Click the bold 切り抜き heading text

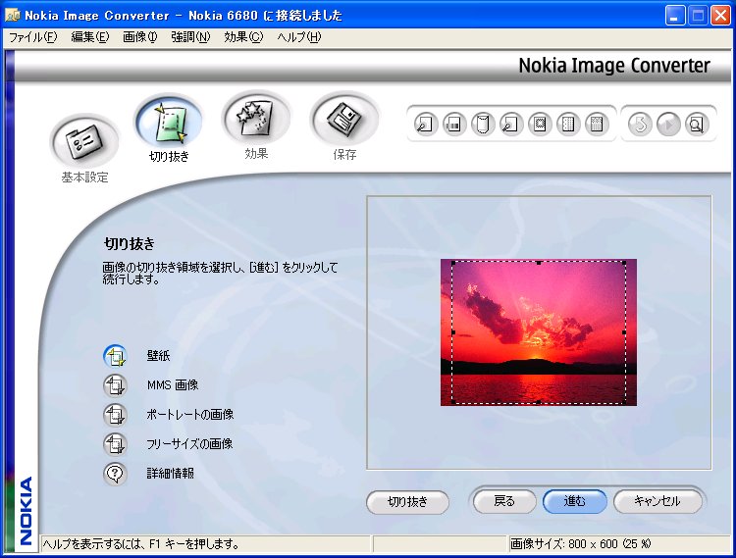pyautogui.click(x=130, y=244)
